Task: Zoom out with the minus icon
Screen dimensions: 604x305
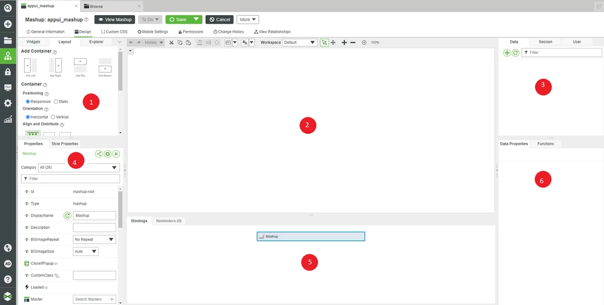Action: click(353, 42)
